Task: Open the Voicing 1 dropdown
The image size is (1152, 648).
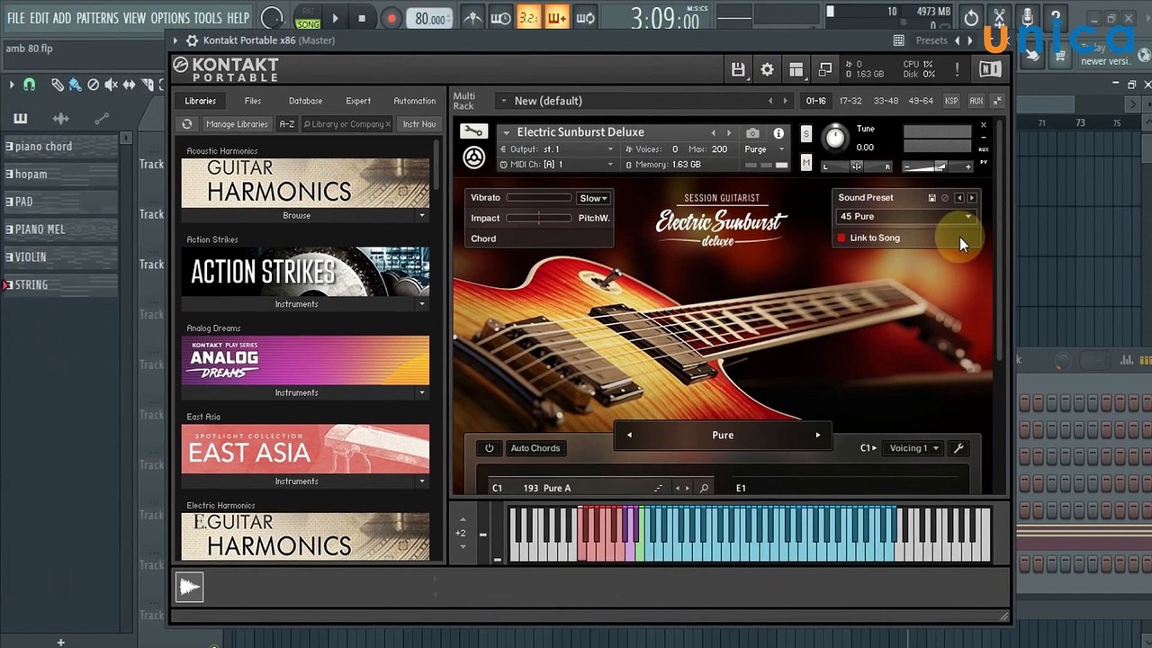Action: pyautogui.click(x=913, y=448)
